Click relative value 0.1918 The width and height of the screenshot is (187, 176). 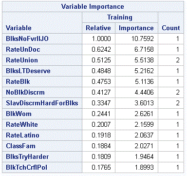coord(101,135)
